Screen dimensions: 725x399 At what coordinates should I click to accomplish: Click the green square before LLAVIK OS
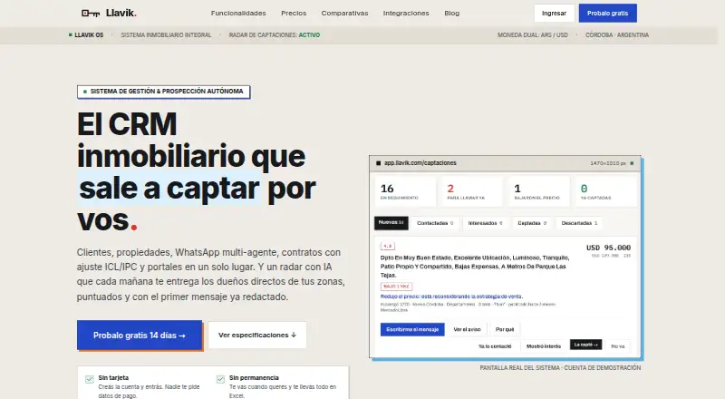(71, 34)
